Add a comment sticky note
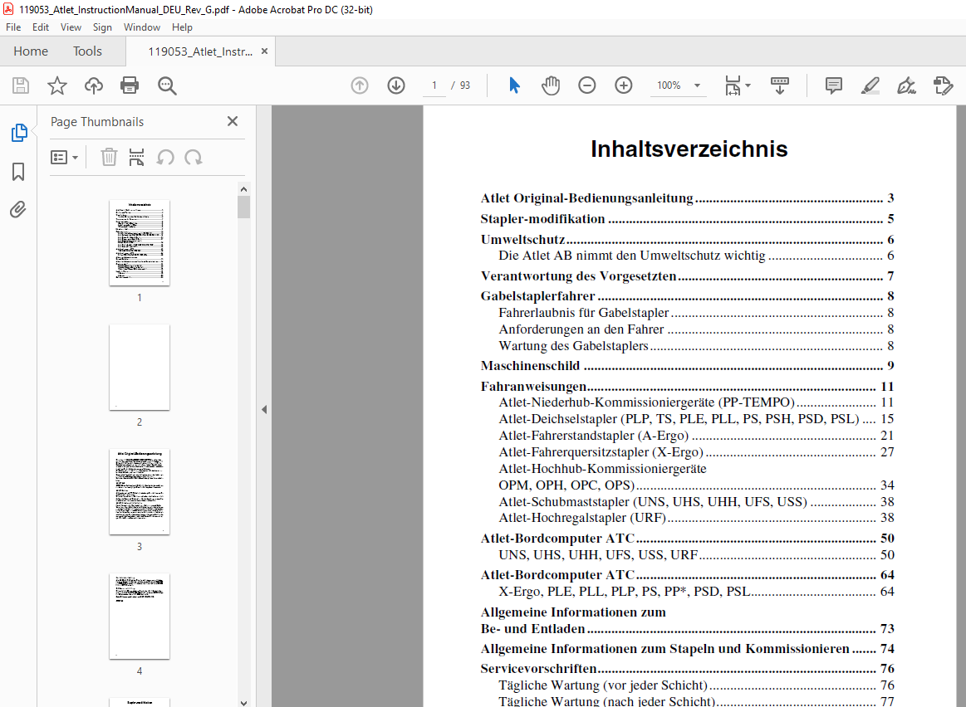 click(834, 85)
